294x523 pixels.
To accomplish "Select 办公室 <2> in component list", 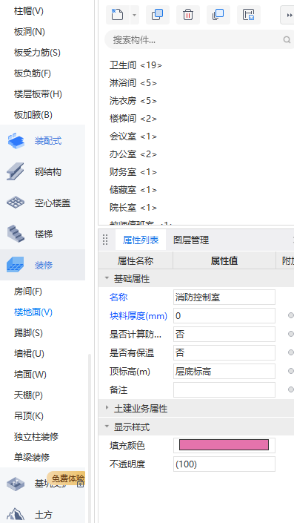I will [133, 154].
